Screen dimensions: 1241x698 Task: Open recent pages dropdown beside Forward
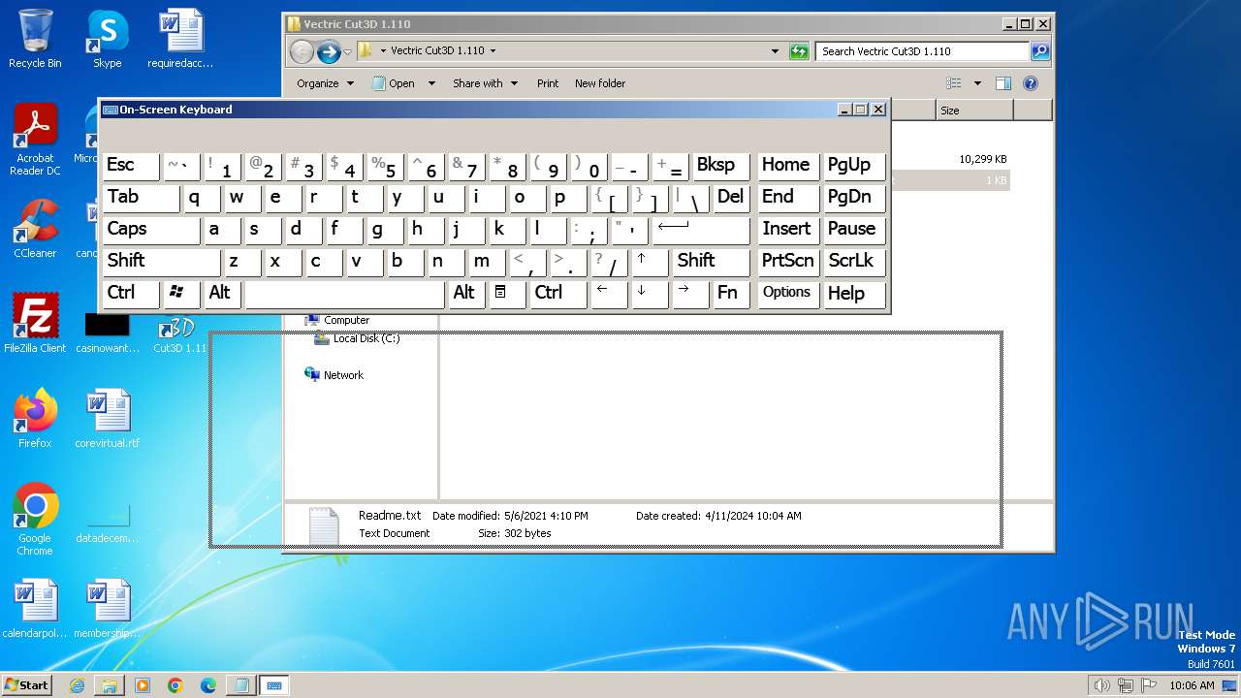(348, 51)
